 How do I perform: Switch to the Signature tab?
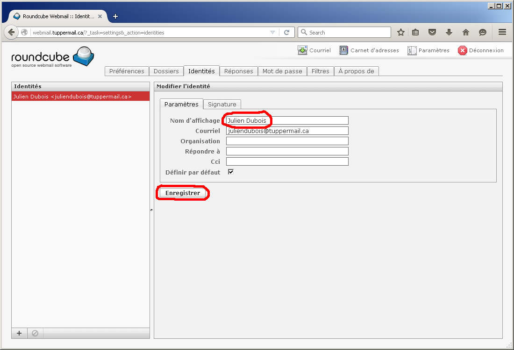pos(222,104)
